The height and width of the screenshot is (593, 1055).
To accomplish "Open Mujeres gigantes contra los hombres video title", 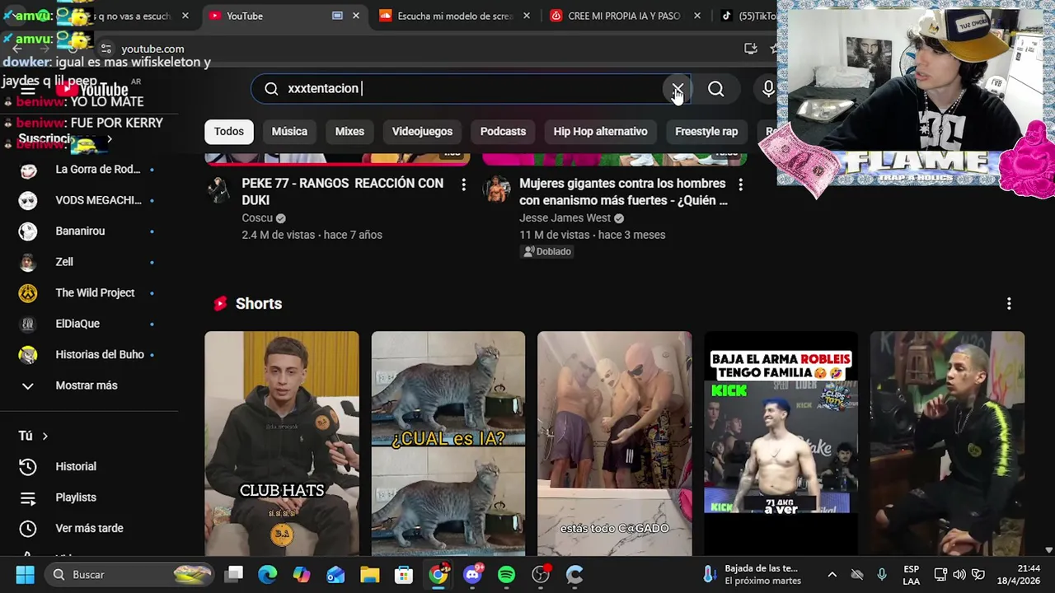I will point(623,191).
